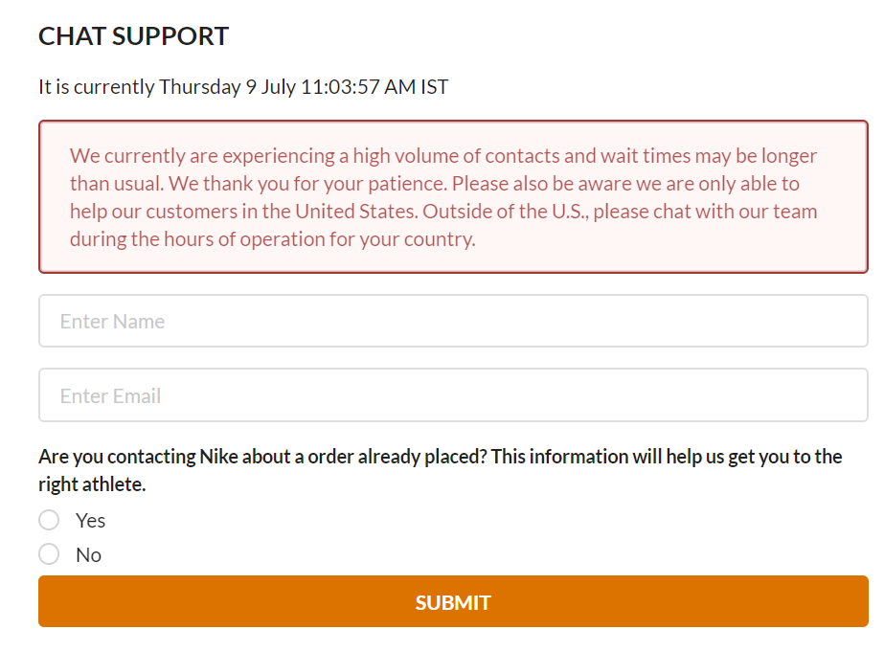Choose the No radio button
Screen dimensions: 884x652
(x=49, y=554)
